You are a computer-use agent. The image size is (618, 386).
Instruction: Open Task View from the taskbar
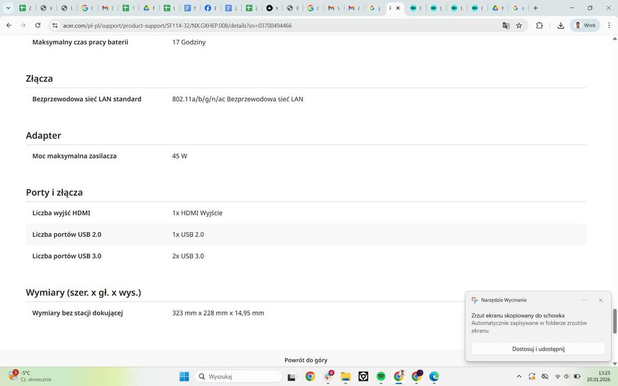click(x=291, y=377)
